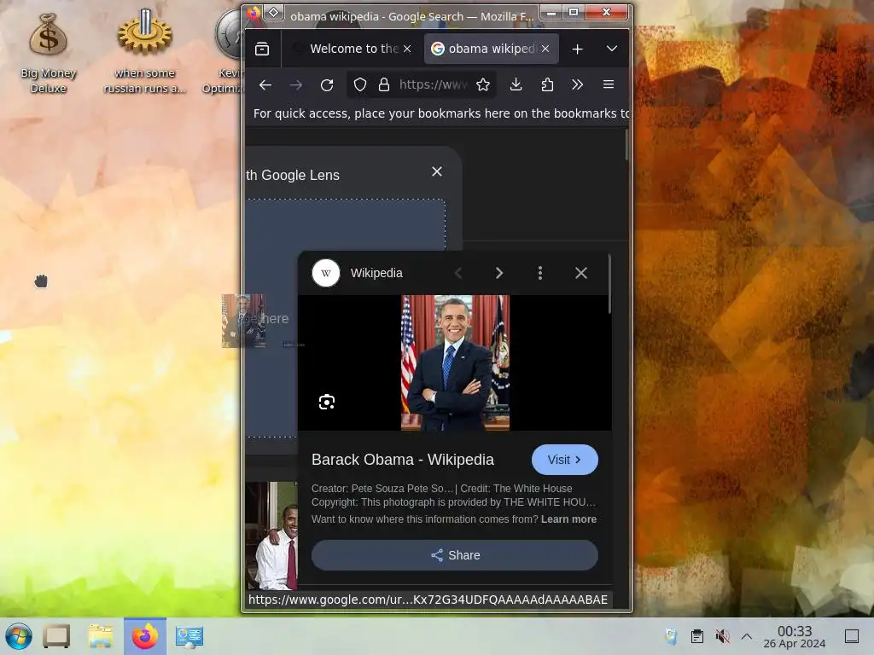Close the image preview panel

click(580, 273)
